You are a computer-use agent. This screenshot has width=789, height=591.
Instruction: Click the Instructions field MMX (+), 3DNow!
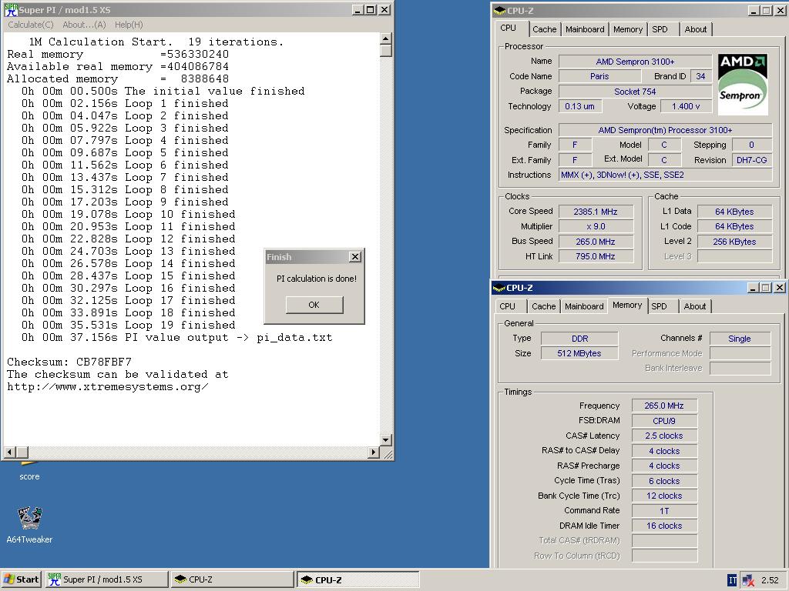[x=665, y=175]
